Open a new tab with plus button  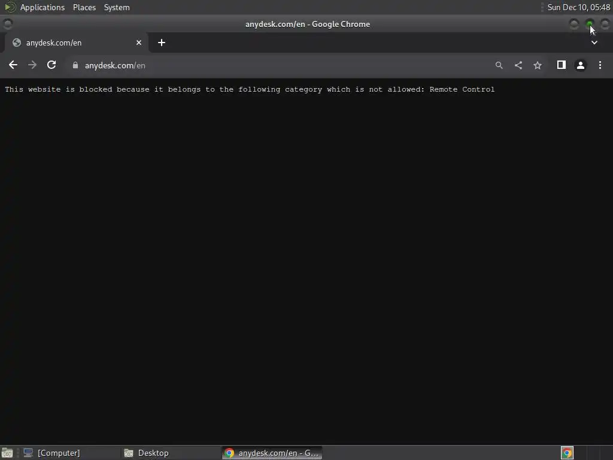pyautogui.click(x=162, y=43)
